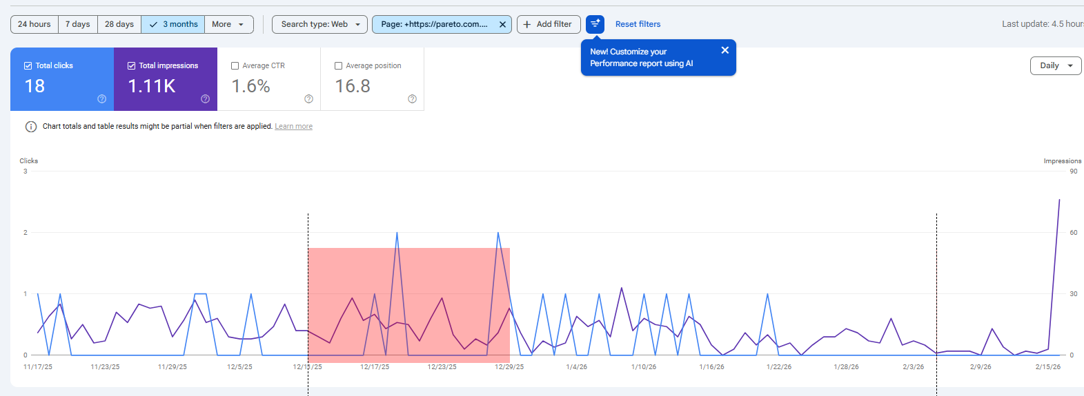This screenshot has width=1084, height=396.
Task: Expand the Search type: Web dropdown
Action: pos(319,25)
